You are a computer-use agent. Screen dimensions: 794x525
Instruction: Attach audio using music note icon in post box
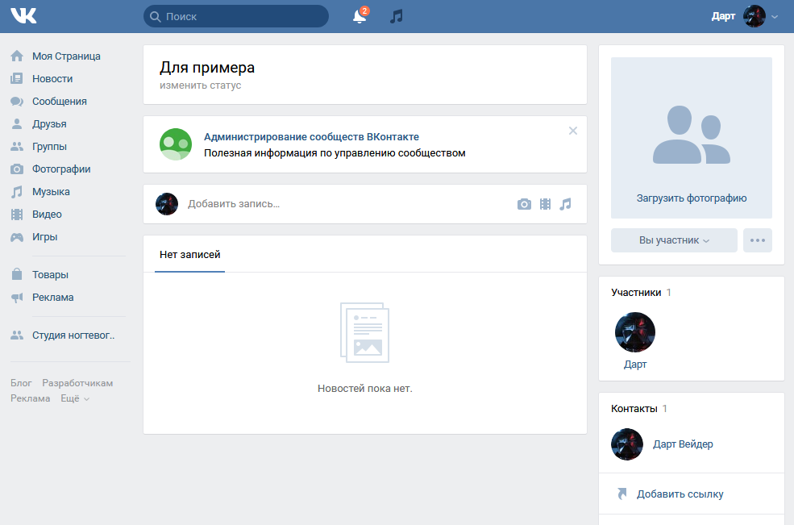(565, 204)
